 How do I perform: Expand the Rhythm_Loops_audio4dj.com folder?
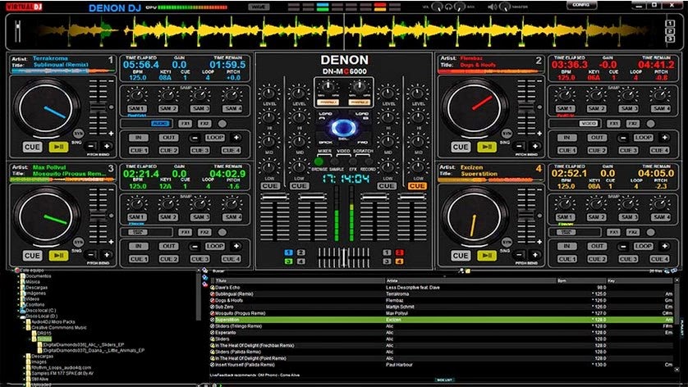(x=25, y=367)
